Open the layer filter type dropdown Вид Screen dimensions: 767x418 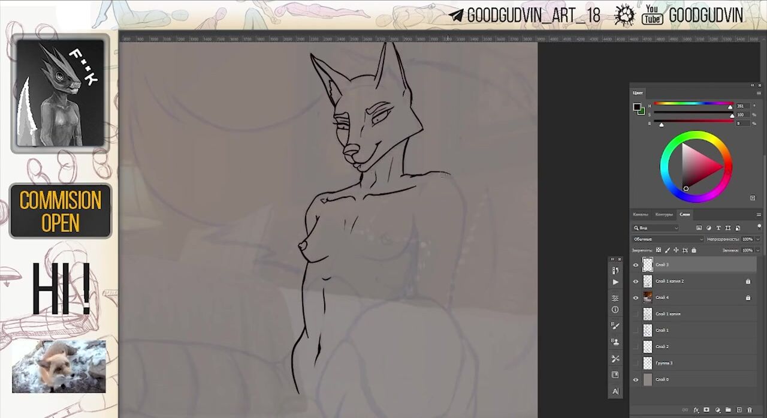click(657, 228)
